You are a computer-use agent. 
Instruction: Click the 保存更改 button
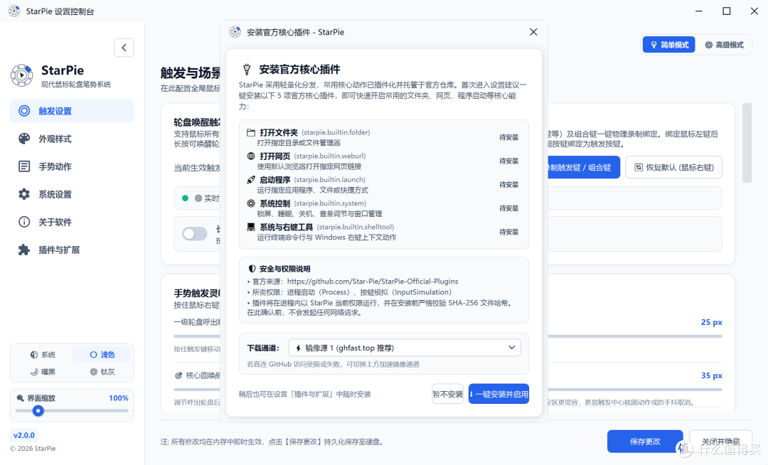(x=644, y=442)
